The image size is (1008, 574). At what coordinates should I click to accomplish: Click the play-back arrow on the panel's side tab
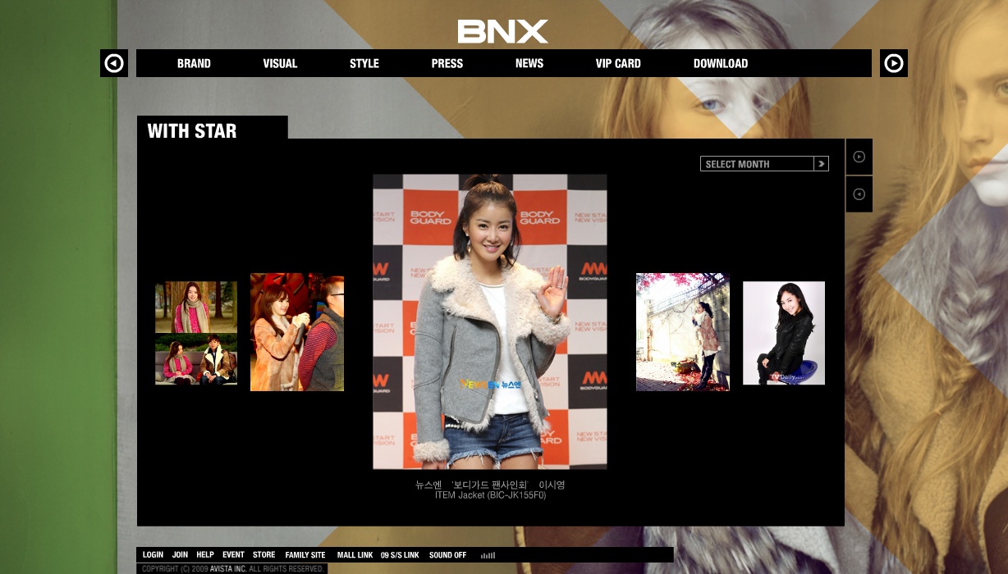click(x=859, y=194)
